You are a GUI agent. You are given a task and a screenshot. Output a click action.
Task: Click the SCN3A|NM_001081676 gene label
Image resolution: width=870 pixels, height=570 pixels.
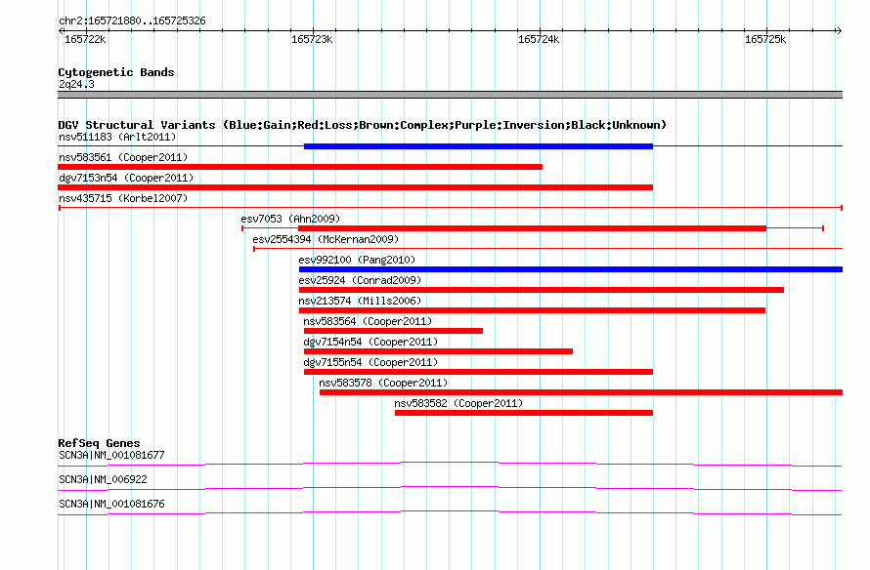[111, 504]
